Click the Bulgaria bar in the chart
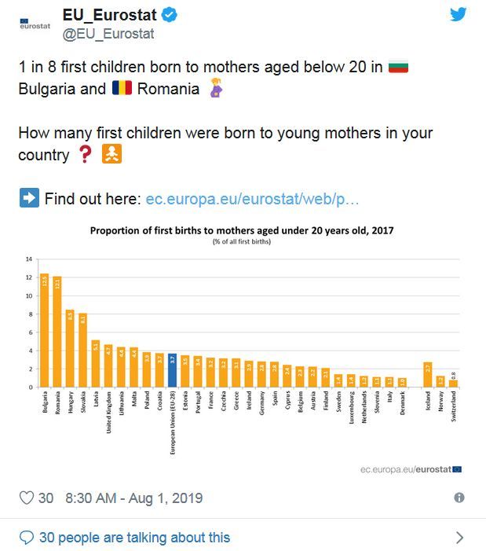This screenshot has height=551, width=486. click(x=45, y=330)
